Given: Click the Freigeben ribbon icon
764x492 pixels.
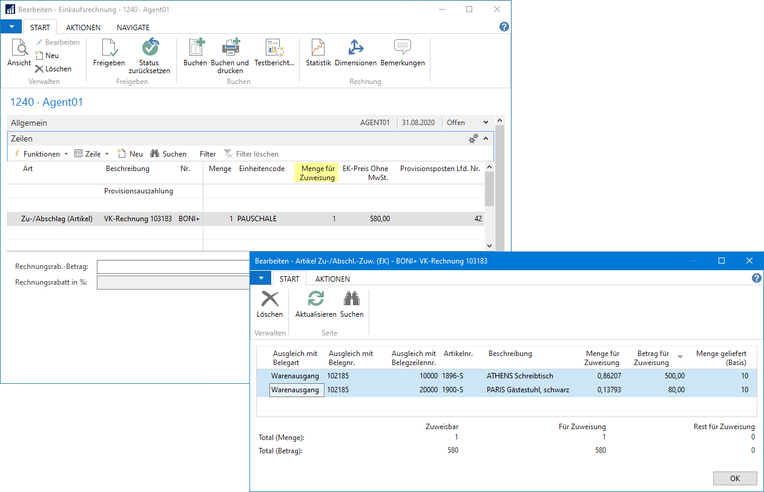Looking at the screenshot, I should click(109, 48).
